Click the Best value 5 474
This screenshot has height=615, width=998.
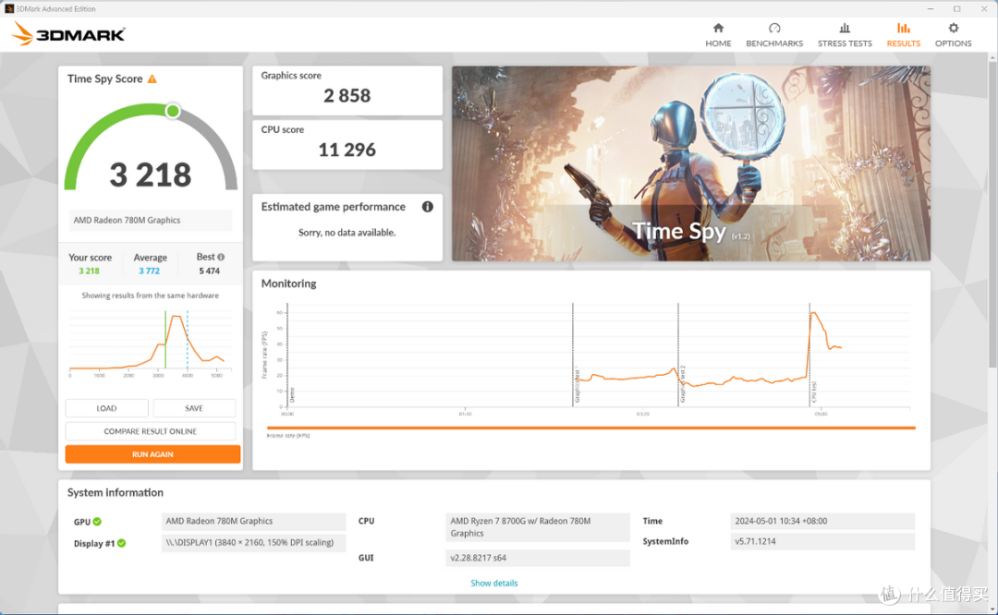(x=210, y=271)
